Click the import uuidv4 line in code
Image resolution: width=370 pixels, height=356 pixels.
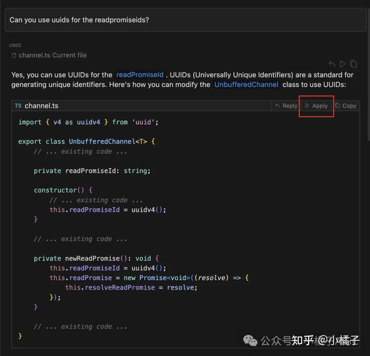[88, 122]
